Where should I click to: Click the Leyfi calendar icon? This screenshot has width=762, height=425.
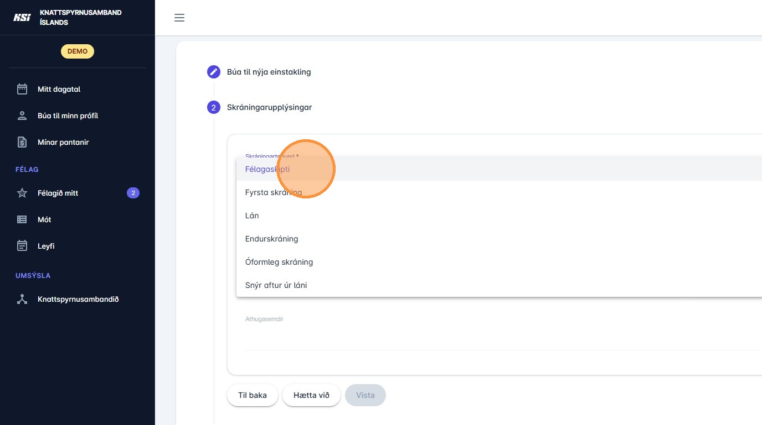point(22,246)
